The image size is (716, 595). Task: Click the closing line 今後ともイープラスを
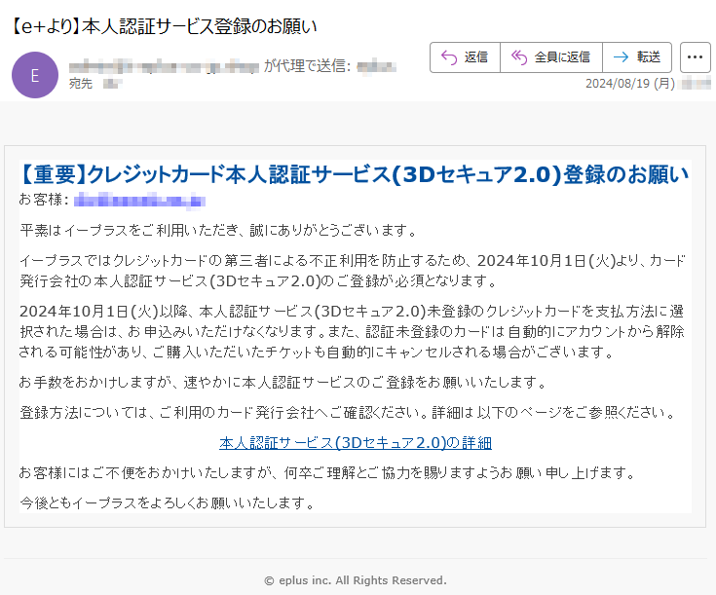(168, 502)
